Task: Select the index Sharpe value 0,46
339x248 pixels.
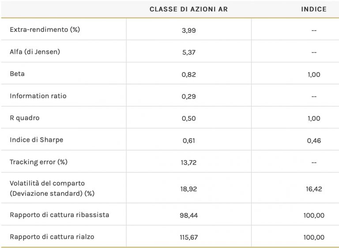Action: (314, 141)
